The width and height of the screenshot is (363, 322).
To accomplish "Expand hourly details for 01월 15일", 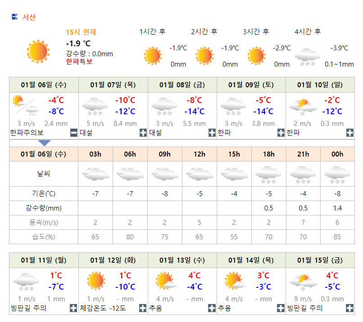I will pyautogui.click(x=349, y=308).
